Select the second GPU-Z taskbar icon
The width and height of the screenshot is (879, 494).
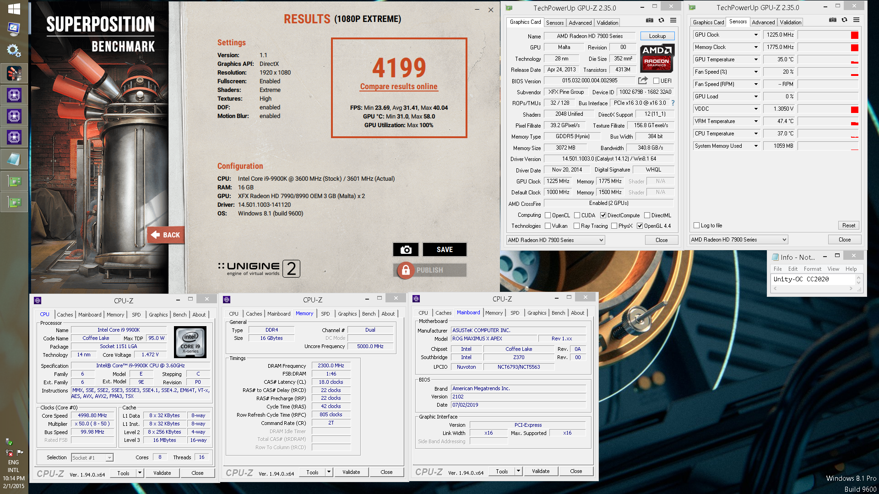point(14,202)
